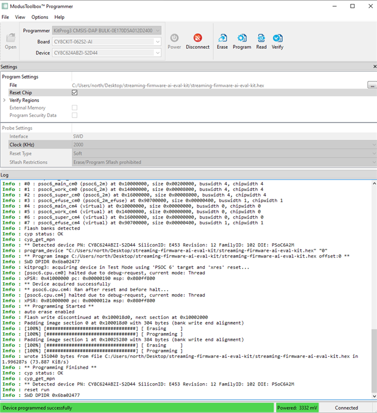Click the 'Programming Finished' log line
The image size is (377, 413).
pyautogui.click(x=60, y=368)
